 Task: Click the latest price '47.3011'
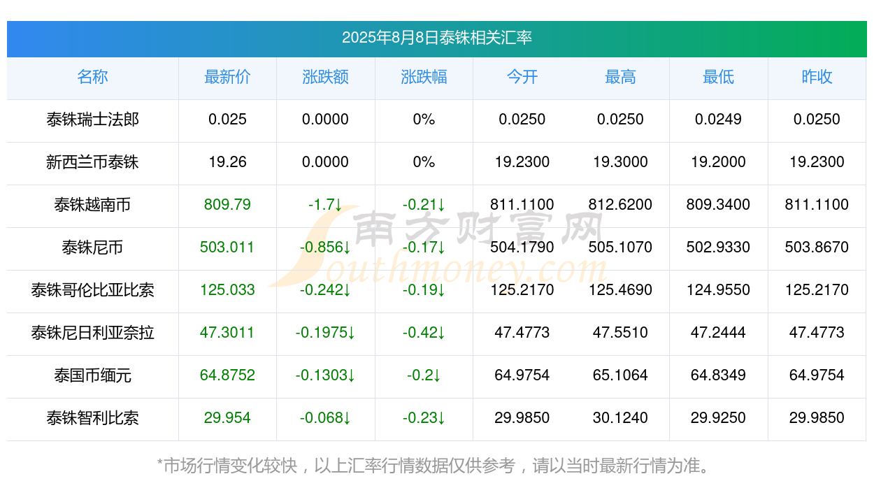tap(227, 333)
